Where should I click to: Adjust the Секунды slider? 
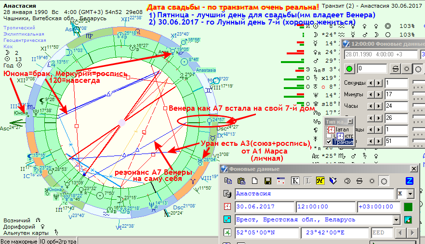click(418, 83)
